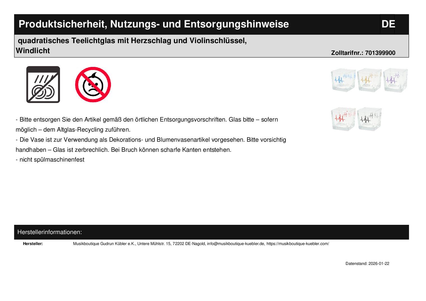Click the DE language label in header
The width and height of the screenshot is (426, 301).
coord(388,24)
